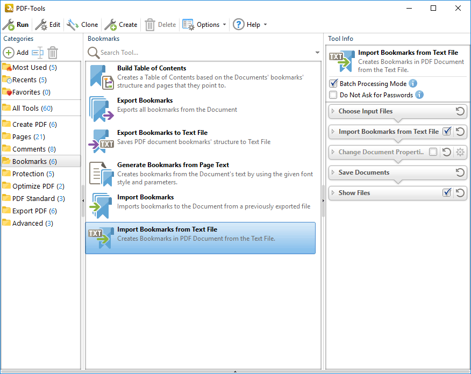Screen dimensions: 471x374
Task: Click the delete category trash icon
Action: [53, 53]
